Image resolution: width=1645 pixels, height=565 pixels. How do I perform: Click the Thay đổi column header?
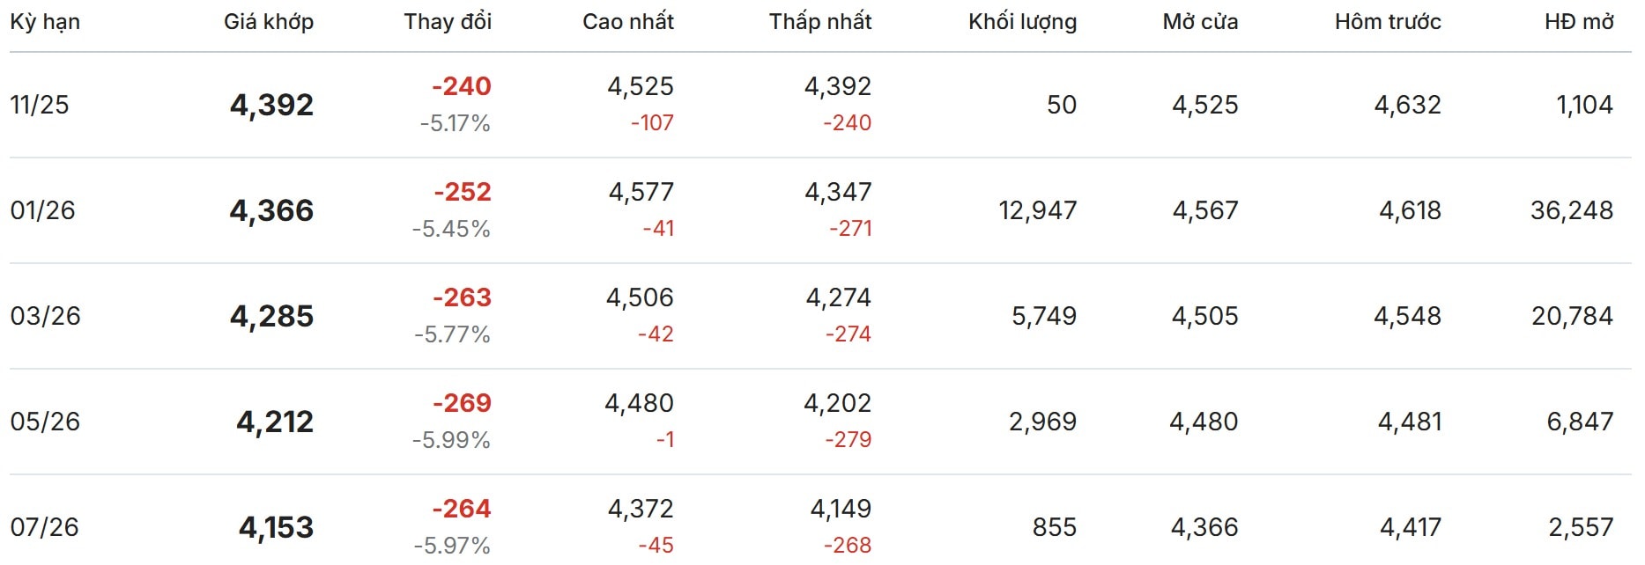pyautogui.click(x=448, y=22)
